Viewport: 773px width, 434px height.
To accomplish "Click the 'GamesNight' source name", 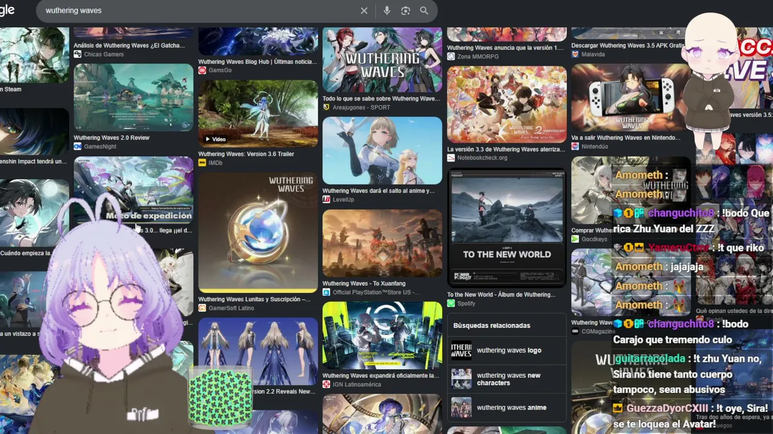I will click(x=100, y=146).
